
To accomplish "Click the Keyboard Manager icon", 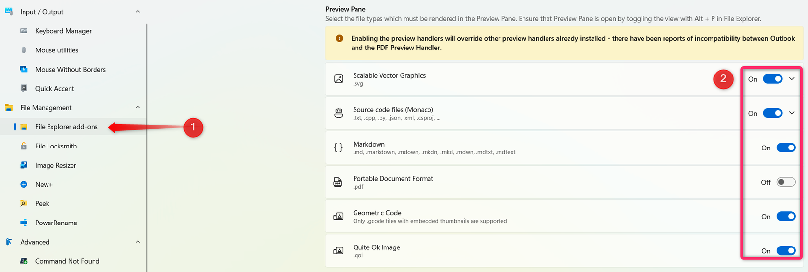I will (24, 31).
